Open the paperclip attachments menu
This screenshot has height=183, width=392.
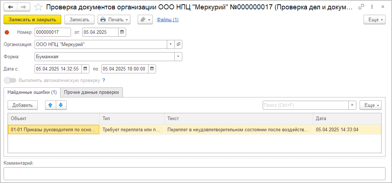point(145,19)
